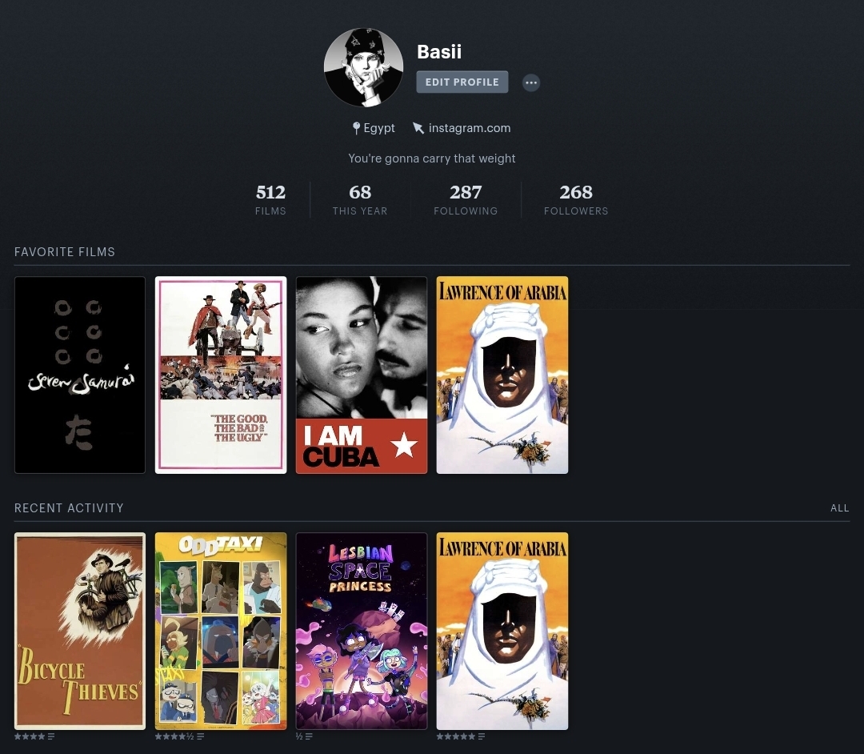This screenshot has height=754, width=864.
Task: Click the Basii profile avatar picture
Action: click(x=363, y=67)
